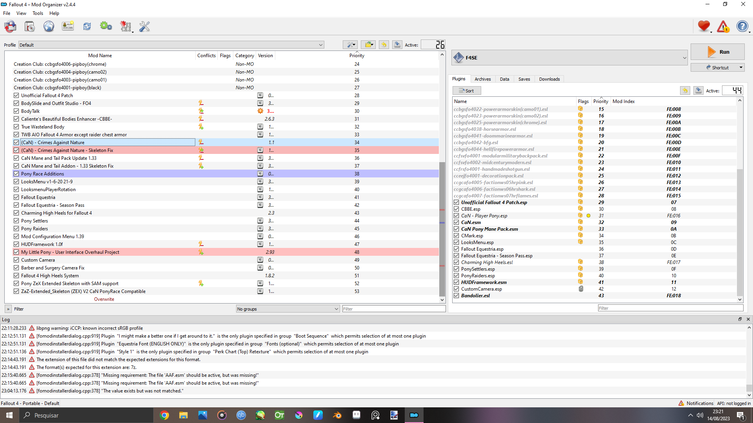The image size is (753, 423).
Task: Uncheck the Fallout Equestria mod
Action: (x=16, y=197)
